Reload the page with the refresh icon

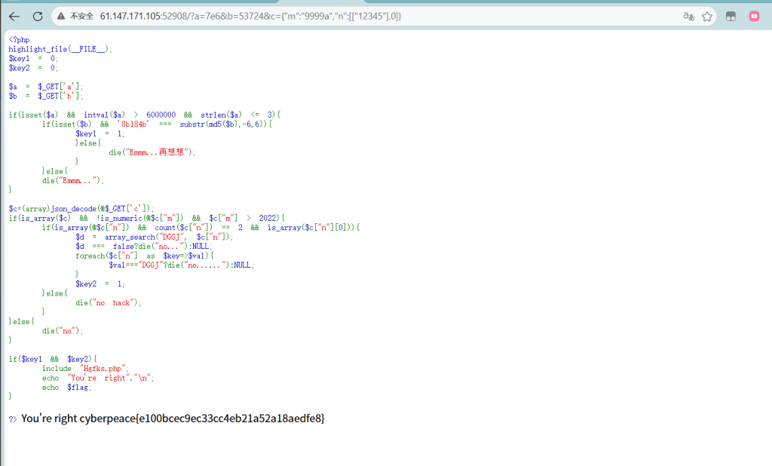(37, 16)
